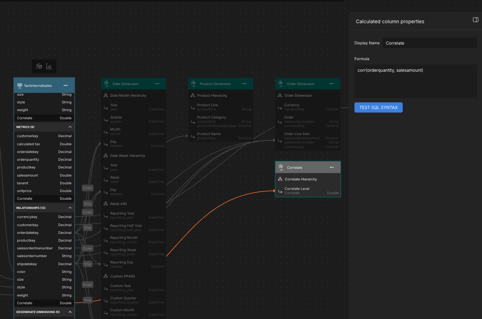482x319 pixels.
Task: Select the salesamount metric row
Action: pyautogui.click(x=44, y=175)
